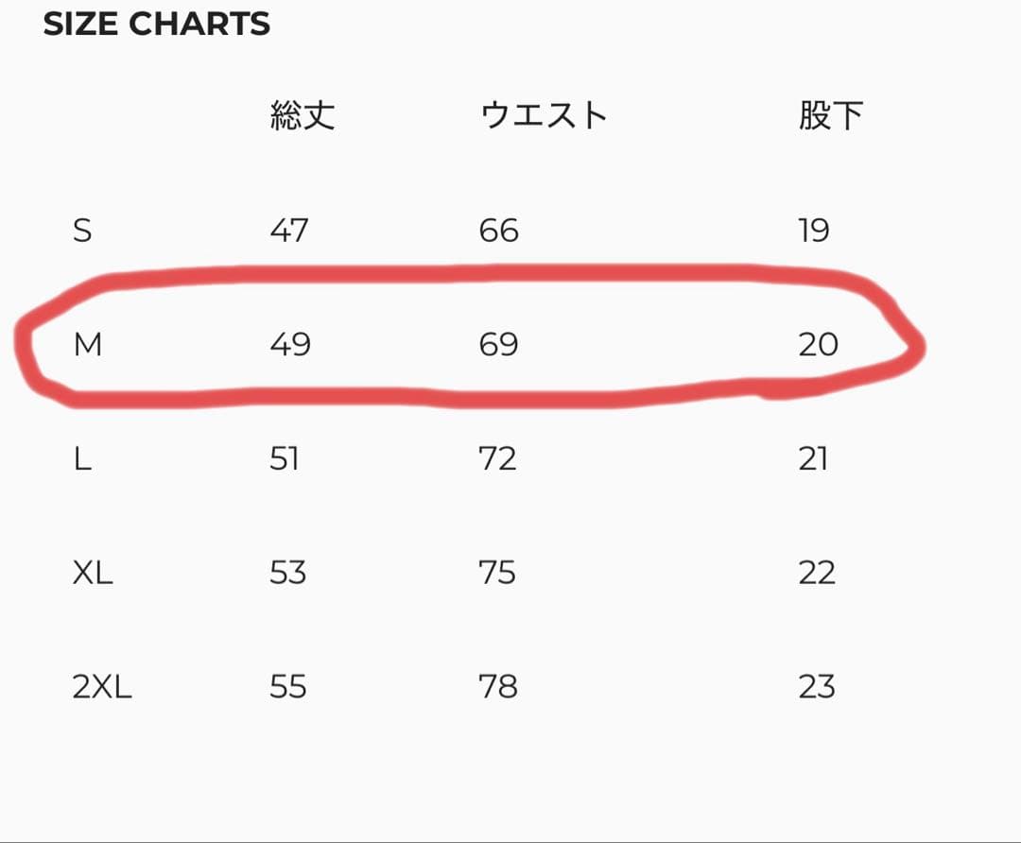Click the SIZE CHARTS heading
Image resolution: width=1021 pixels, height=843 pixels.
157,25
